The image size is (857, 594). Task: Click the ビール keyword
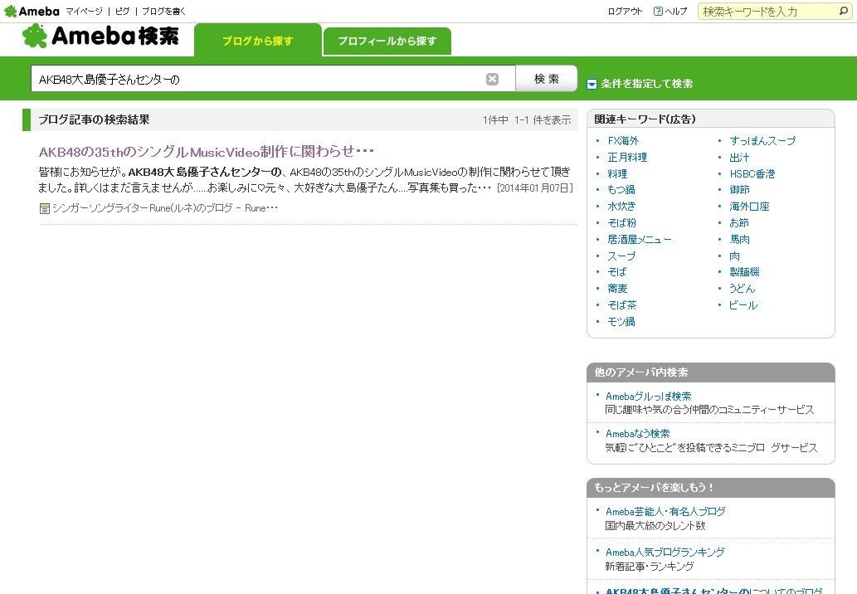pos(743,305)
